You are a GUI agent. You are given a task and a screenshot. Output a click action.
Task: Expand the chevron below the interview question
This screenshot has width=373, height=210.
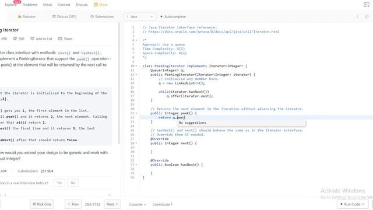(110, 195)
